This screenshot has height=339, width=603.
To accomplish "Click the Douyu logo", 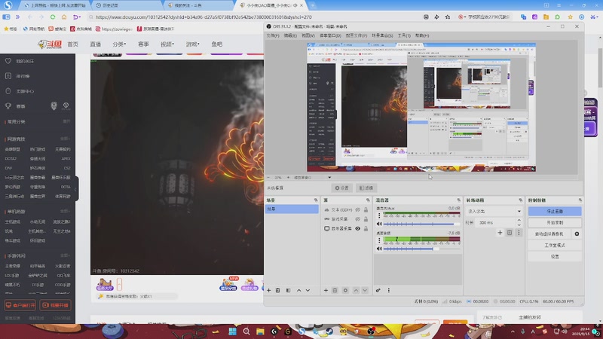I will point(50,44).
